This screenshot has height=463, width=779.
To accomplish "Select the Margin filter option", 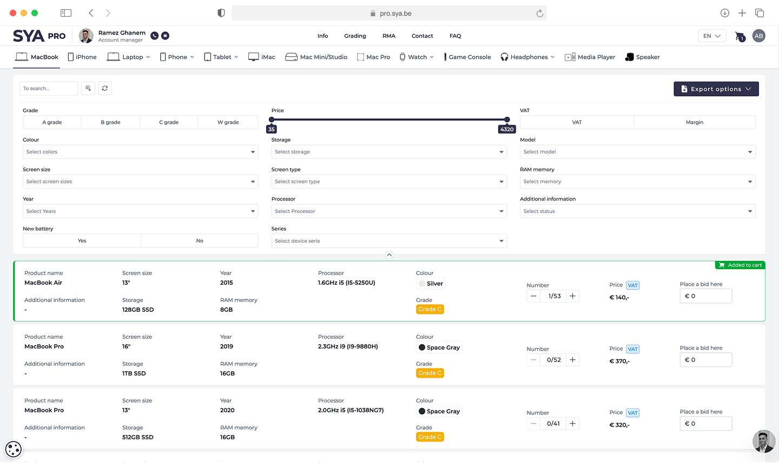I will point(695,123).
